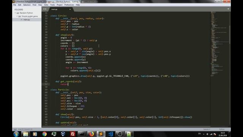This screenshot has height=137, width=243.
Task: Click the horizontal scrollbar of the editor
Action: pos(126,126)
